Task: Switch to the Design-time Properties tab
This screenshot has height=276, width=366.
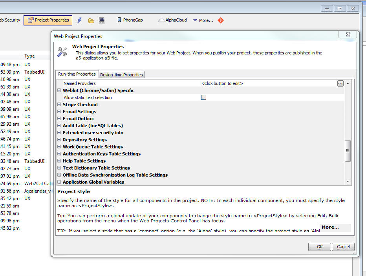Action: pyautogui.click(x=121, y=75)
